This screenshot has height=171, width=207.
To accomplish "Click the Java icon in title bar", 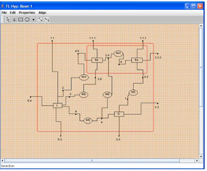I will click(x=3, y=6).
